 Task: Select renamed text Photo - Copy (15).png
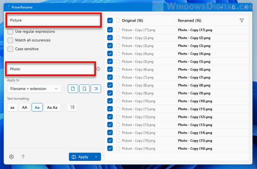pyautogui.click(x=195, y=141)
